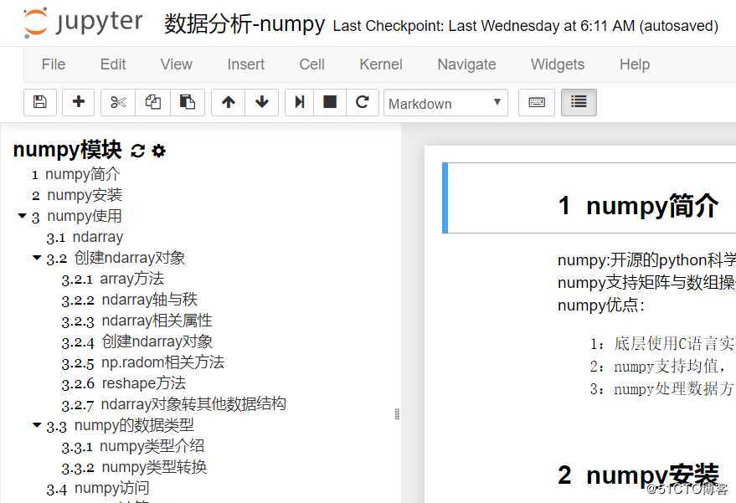Collapse the 3.3 numpy的数据类型 section
The height and width of the screenshot is (503, 736).
(37, 424)
